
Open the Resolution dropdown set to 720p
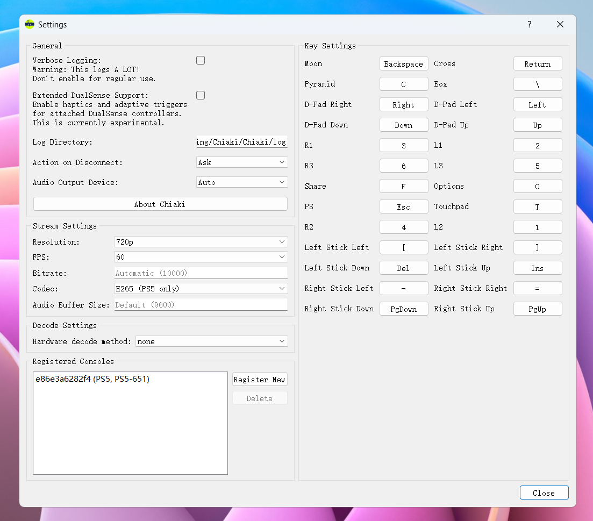(x=201, y=242)
